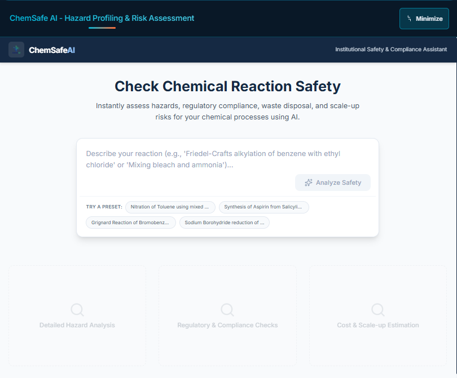Click the magnifier icon above Regulatory & Compliance Checks
457x378 pixels.
(227, 309)
